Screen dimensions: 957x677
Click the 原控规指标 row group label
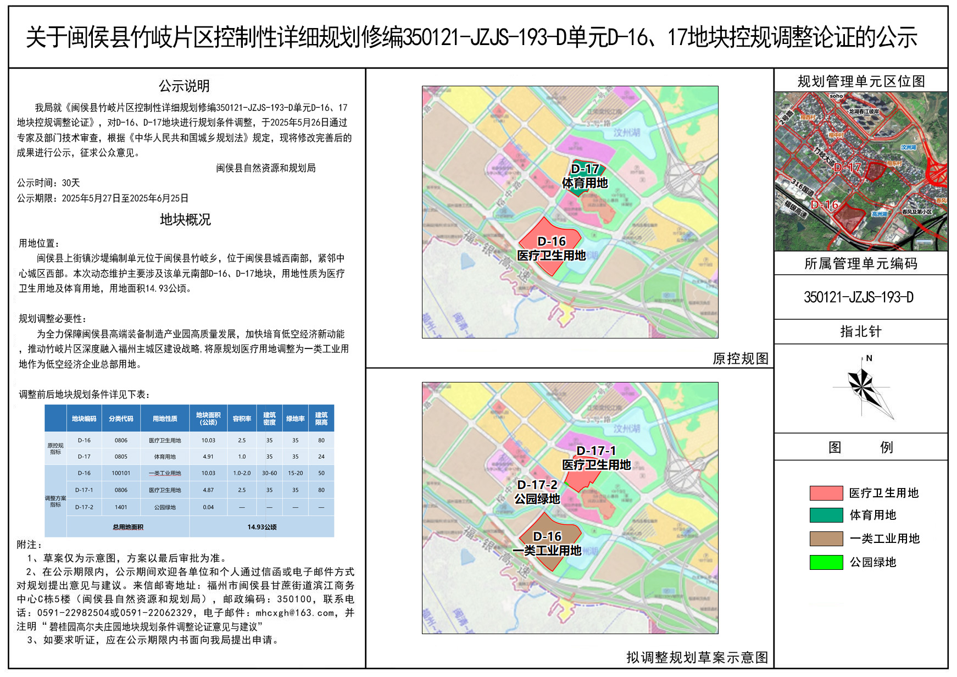[55, 448]
